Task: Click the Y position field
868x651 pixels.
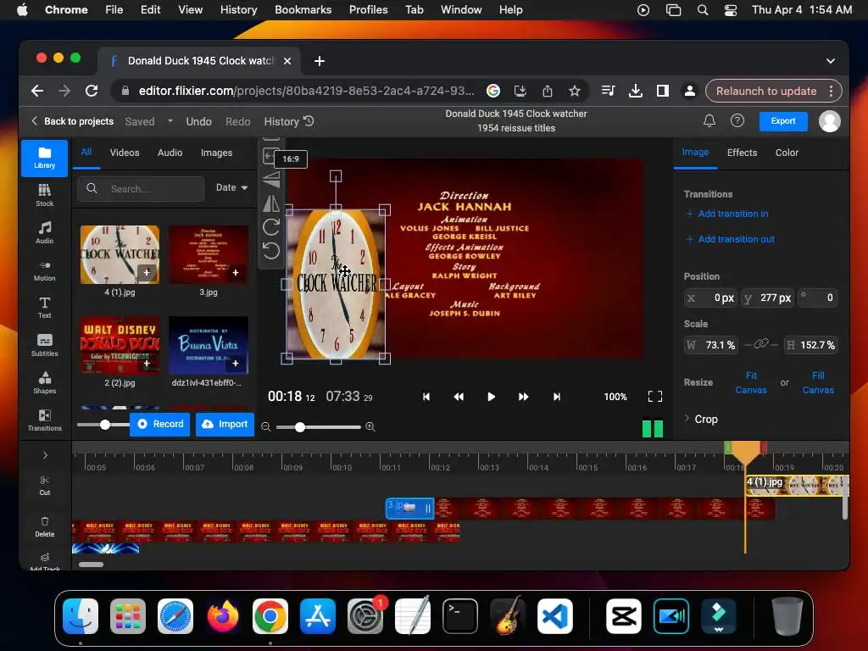Action: pyautogui.click(x=766, y=298)
